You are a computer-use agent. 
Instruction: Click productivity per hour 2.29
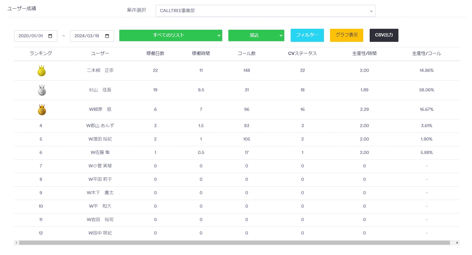365,110
